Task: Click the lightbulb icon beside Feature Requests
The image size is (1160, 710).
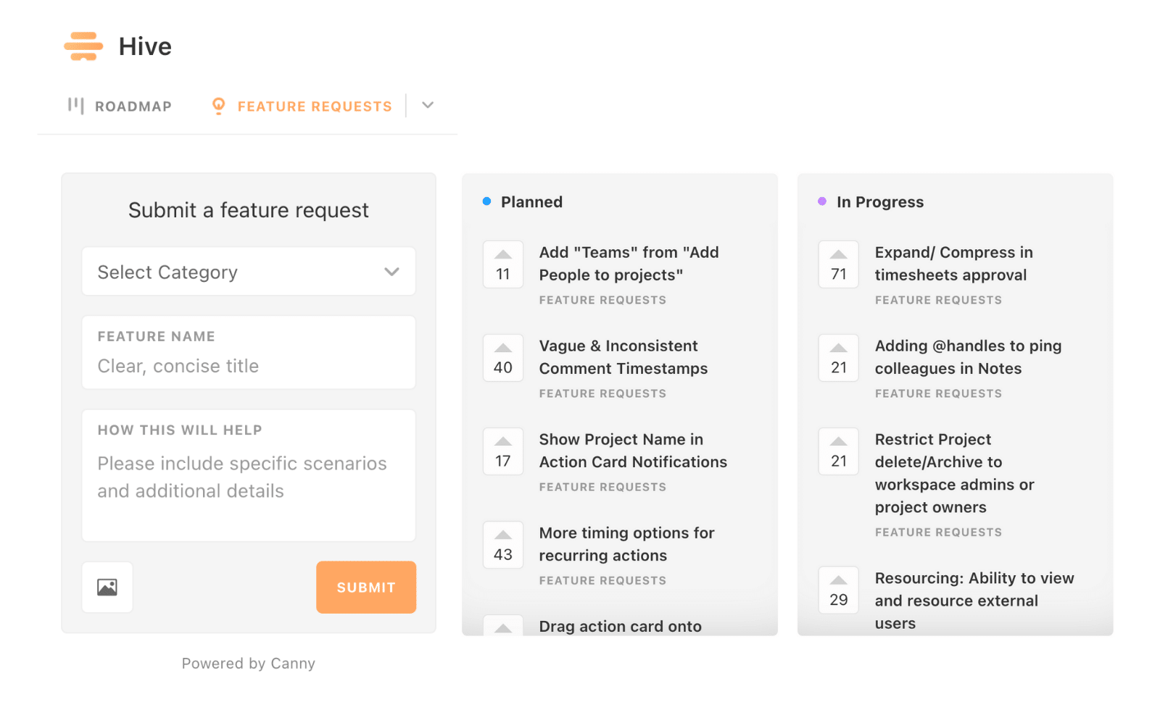Action: [x=217, y=106]
